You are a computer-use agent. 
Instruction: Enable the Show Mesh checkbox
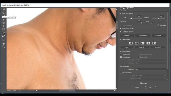[x=139, y=57]
